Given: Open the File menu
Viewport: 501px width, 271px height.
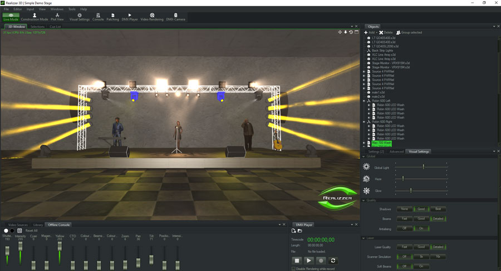Looking at the screenshot, I should point(6,9).
